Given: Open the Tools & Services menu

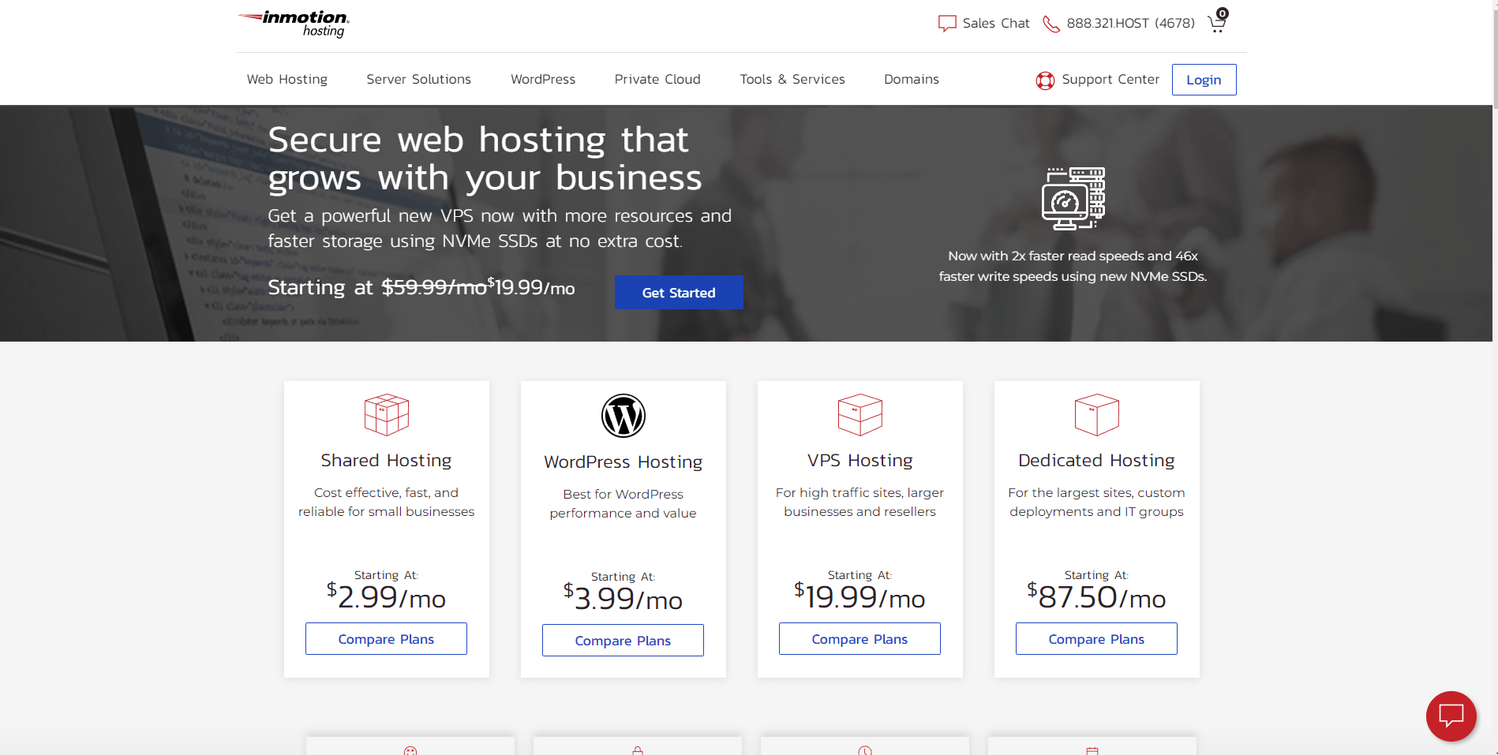Looking at the screenshot, I should click(792, 80).
